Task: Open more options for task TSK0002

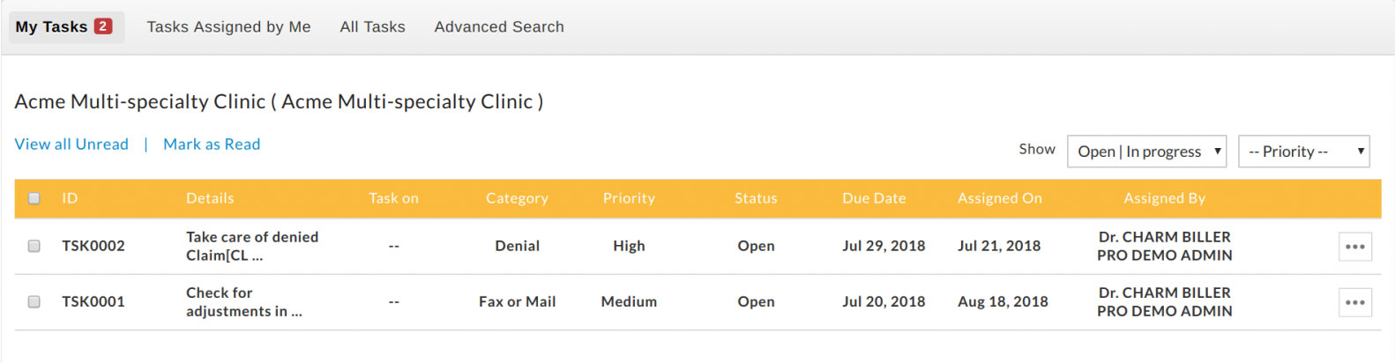Action: (1354, 247)
